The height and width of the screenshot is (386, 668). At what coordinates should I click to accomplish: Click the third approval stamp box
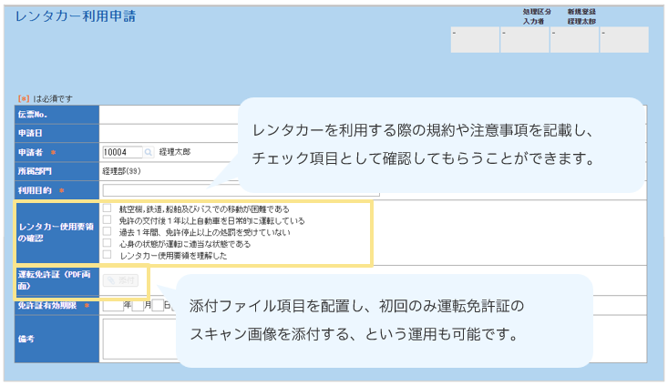tap(574, 40)
